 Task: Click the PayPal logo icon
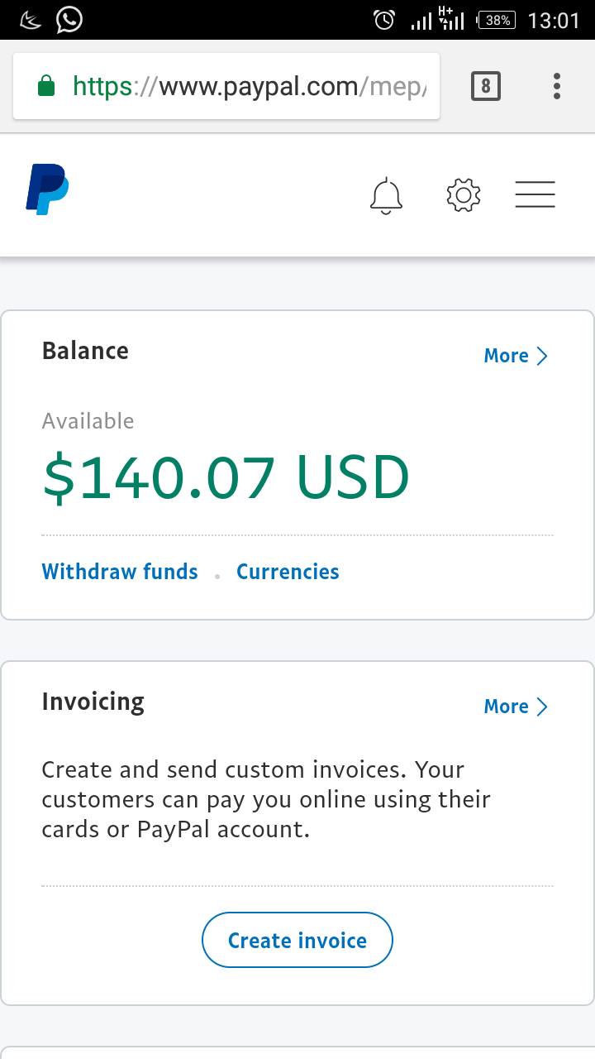47,190
